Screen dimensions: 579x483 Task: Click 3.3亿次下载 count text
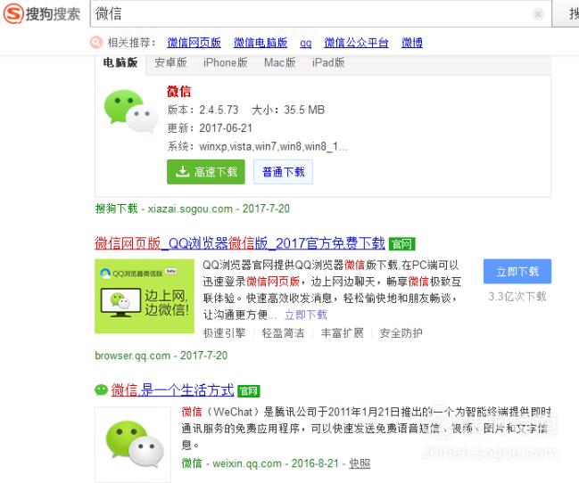click(517, 296)
